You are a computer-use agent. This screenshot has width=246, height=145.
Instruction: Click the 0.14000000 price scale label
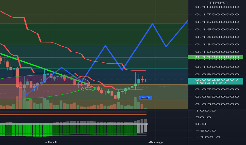(217, 37)
